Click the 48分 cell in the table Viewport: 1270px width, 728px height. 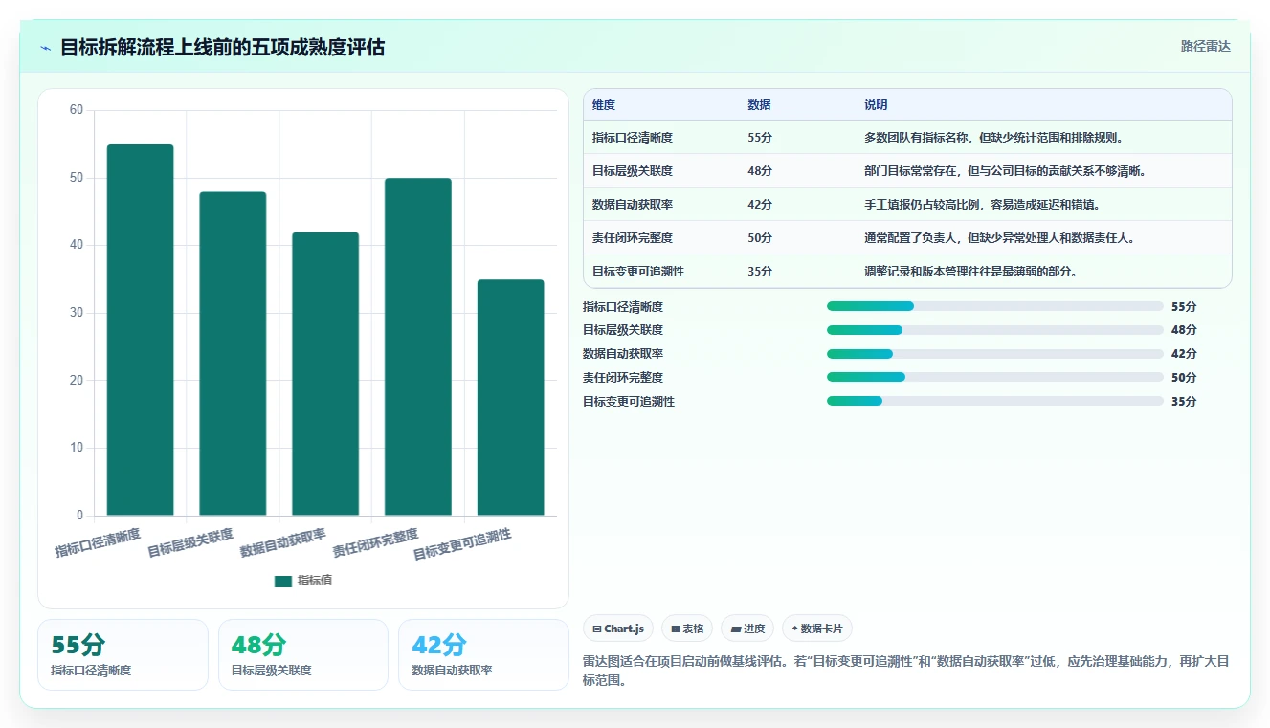pyautogui.click(x=760, y=171)
